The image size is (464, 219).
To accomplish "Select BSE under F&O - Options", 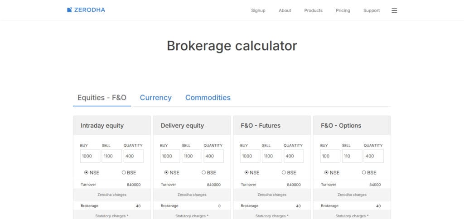I will click(x=364, y=172).
